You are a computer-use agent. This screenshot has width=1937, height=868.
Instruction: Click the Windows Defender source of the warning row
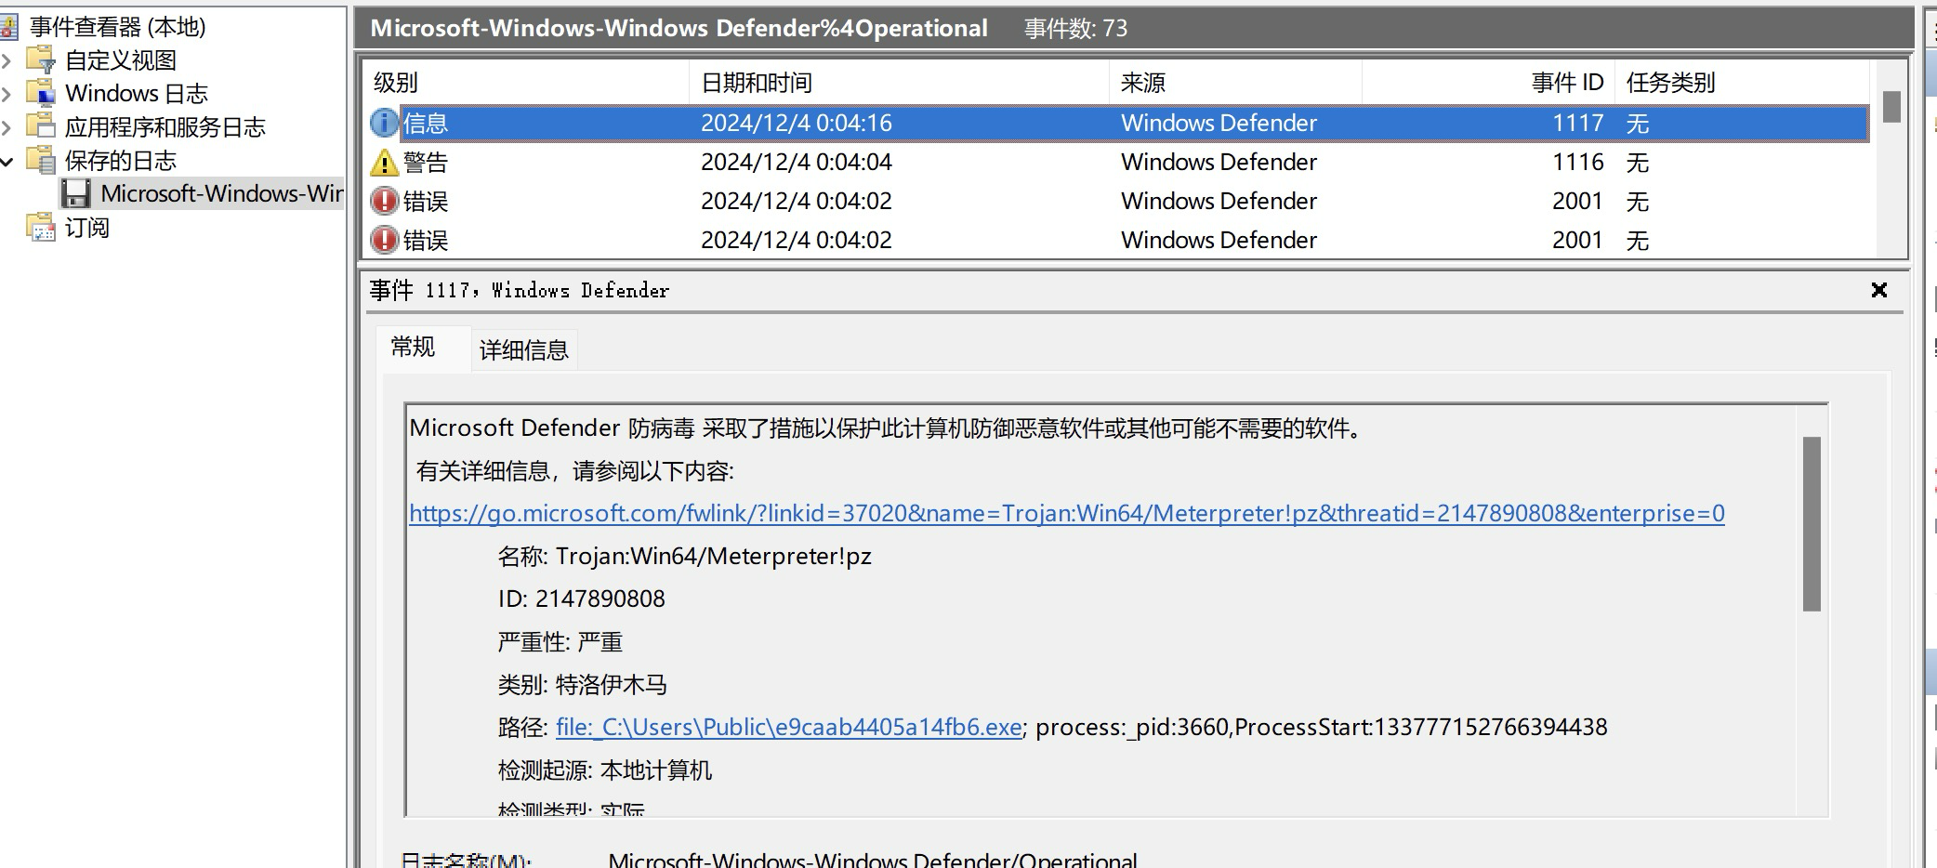(1219, 162)
